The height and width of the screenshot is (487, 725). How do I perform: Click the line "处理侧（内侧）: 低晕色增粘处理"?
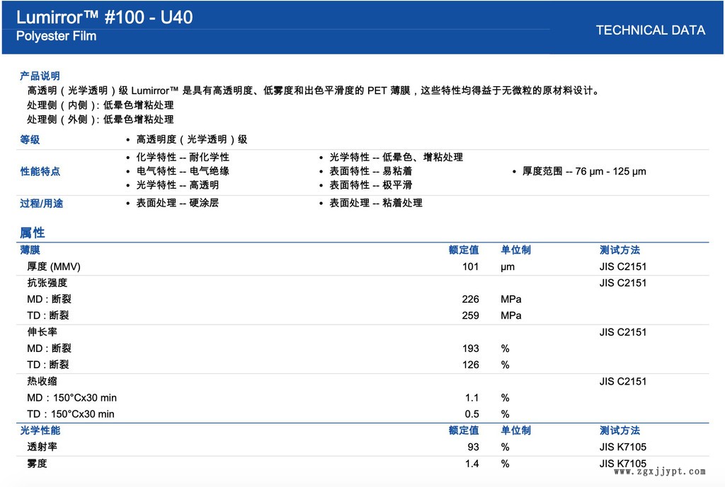pyautogui.click(x=101, y=105)
